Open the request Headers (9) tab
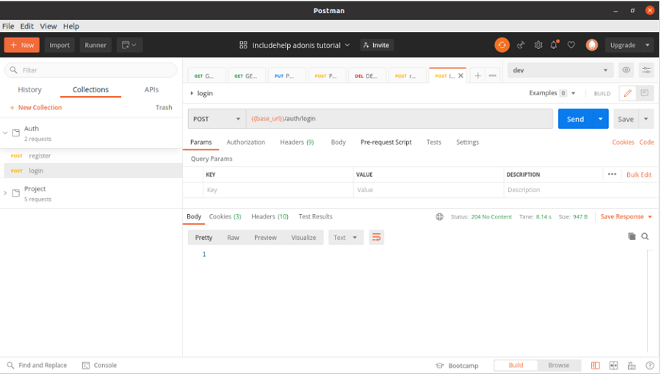Screen dimensions: 661x374 coord(297,142)
